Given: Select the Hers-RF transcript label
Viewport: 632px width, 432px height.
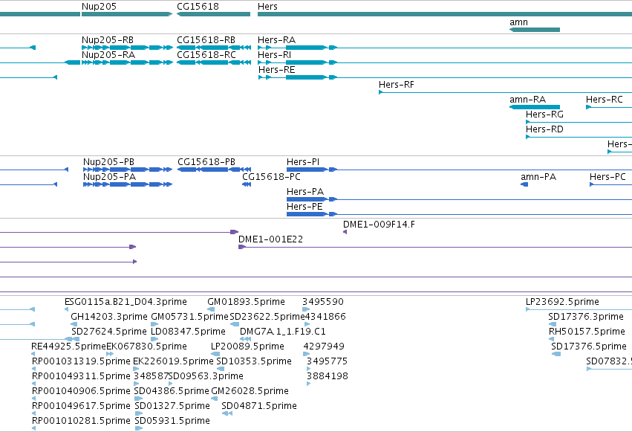Looking at the screenshot, I should (397, 85).
